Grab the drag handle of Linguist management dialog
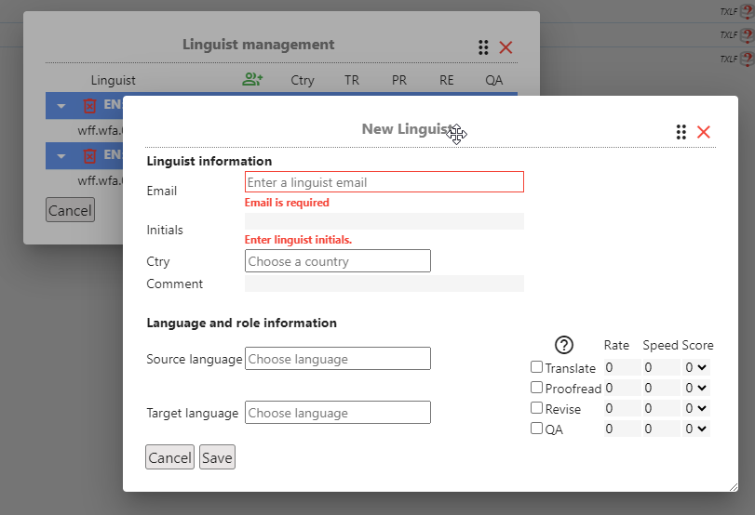This screenshot has width=755, height=515. (483, 47)
